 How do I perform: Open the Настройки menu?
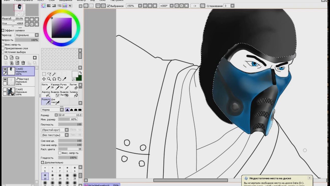point(117,1)
